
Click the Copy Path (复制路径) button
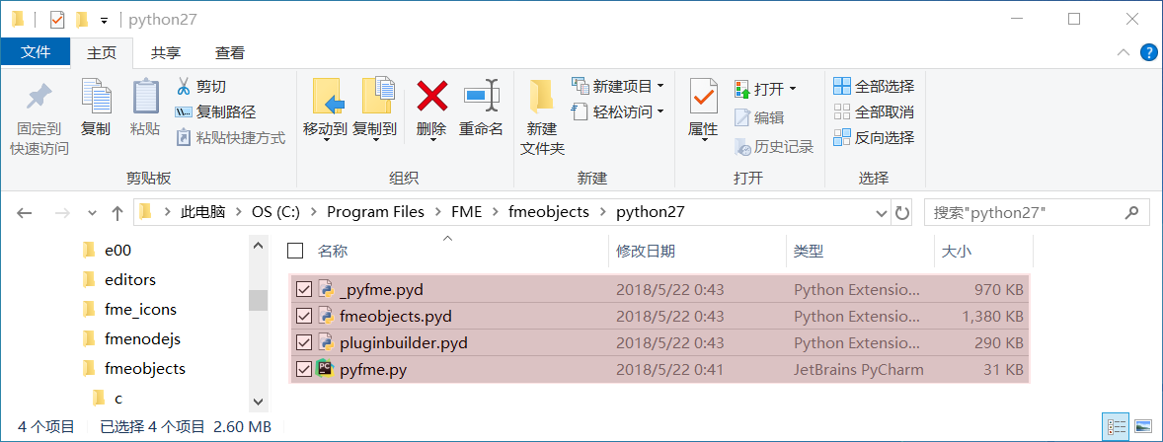pos(215,111)
